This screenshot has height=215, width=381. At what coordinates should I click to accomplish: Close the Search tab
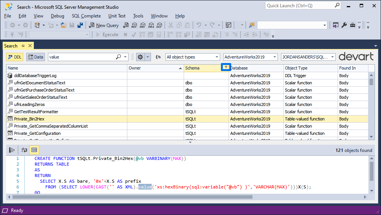(30, 46)
